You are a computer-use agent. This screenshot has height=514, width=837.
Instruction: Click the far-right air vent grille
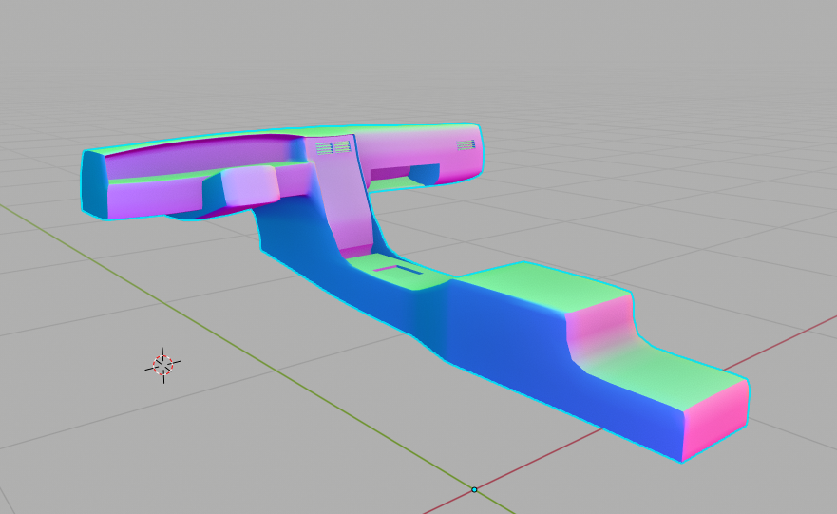point(466,144)
